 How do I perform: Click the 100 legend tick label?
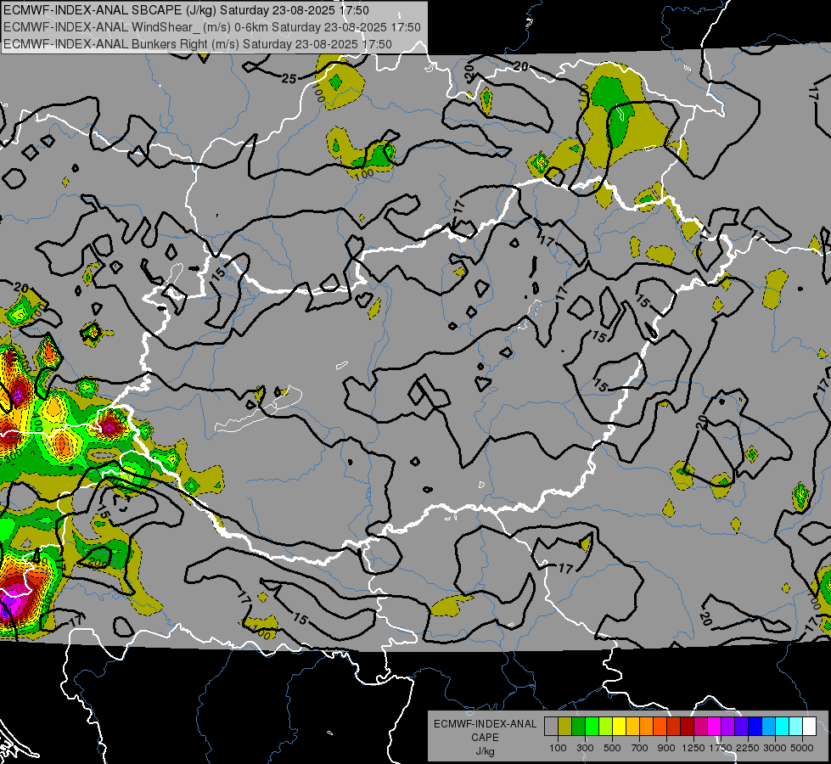click(x=558, y=748)
